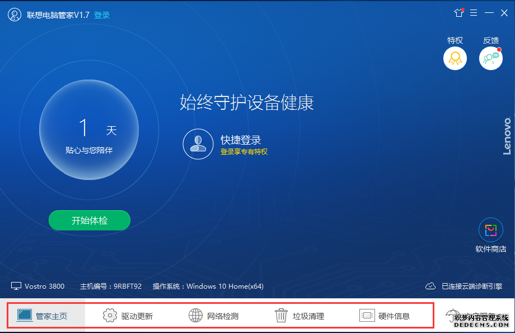Click the 快捷登录 user silhouette icon
515x333 pixels.
tap(198, 144)
